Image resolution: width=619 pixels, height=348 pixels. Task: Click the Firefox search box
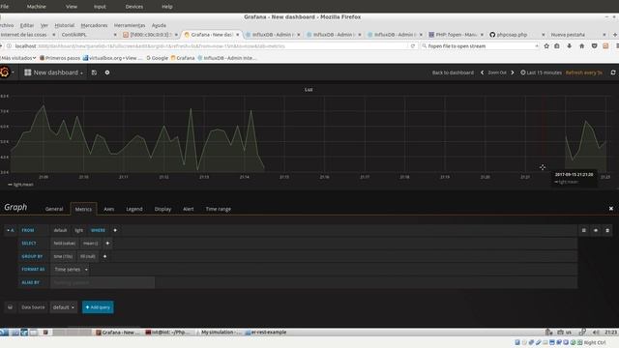tap(480, 46)
